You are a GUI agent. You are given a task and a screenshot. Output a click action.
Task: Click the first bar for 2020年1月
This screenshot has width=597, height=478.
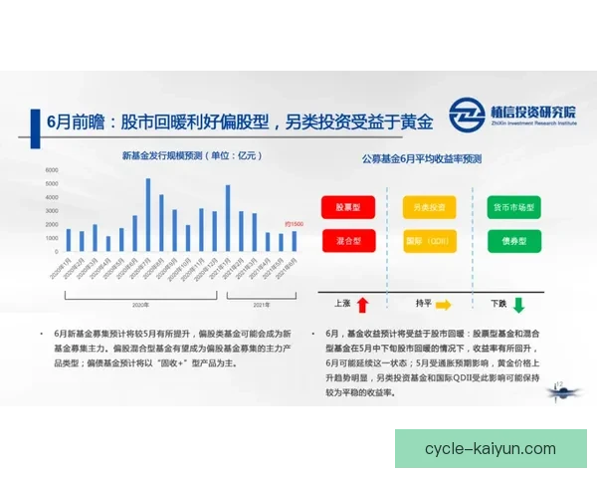click(69, 240)
